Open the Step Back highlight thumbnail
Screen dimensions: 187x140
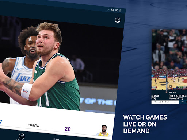pyautogui.click(x=159, y=79)
